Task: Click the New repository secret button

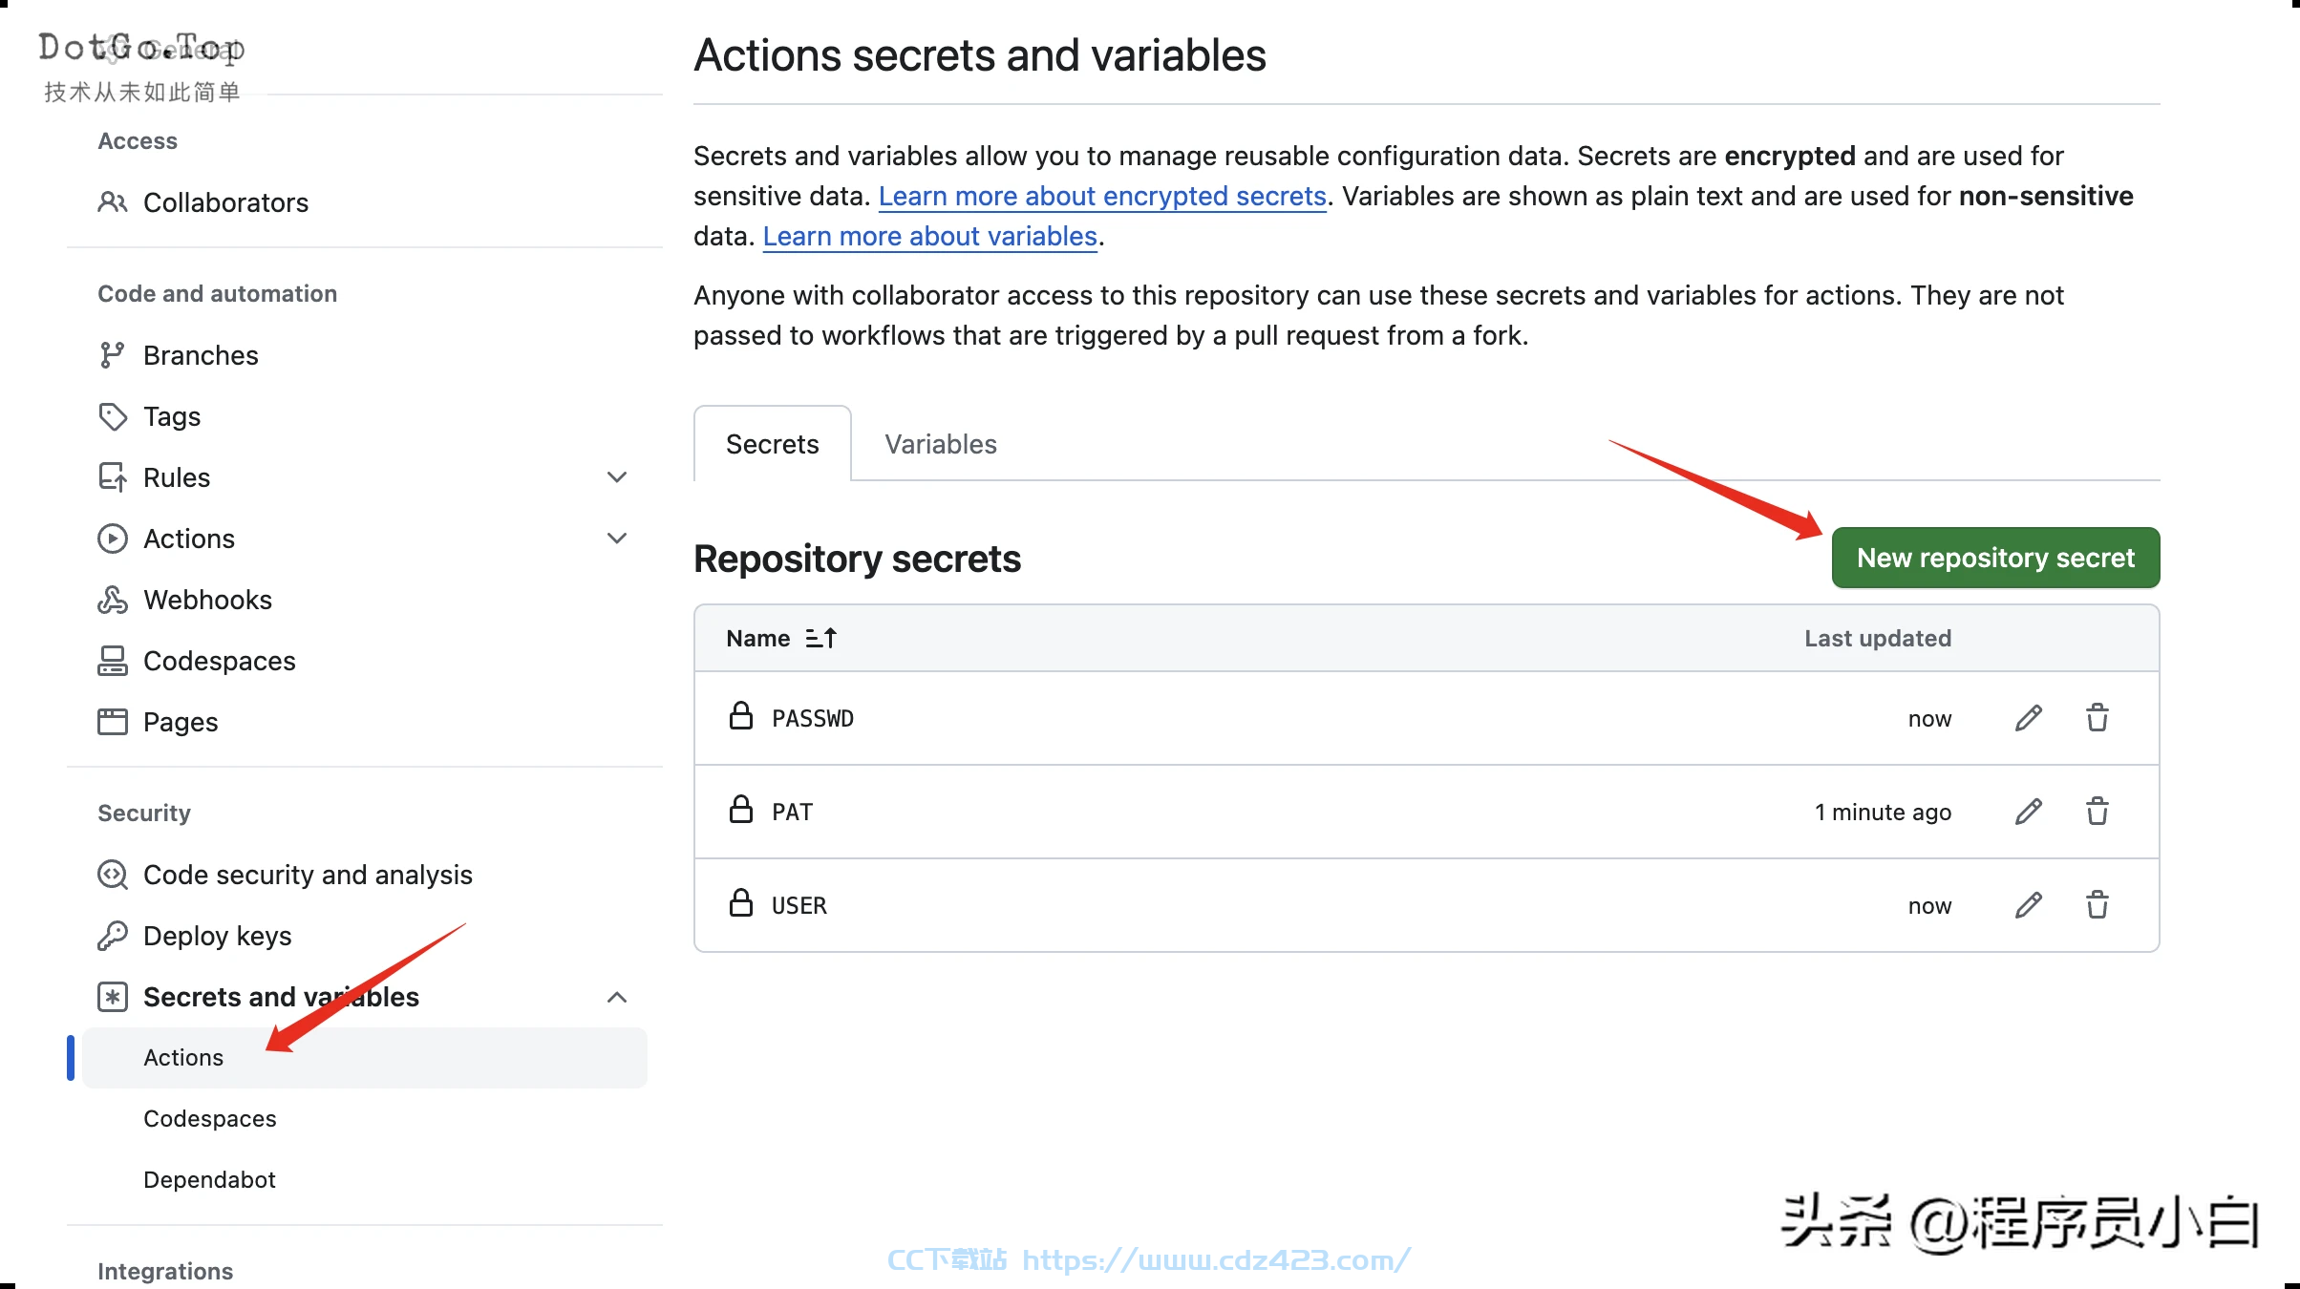Action: 1995,558
